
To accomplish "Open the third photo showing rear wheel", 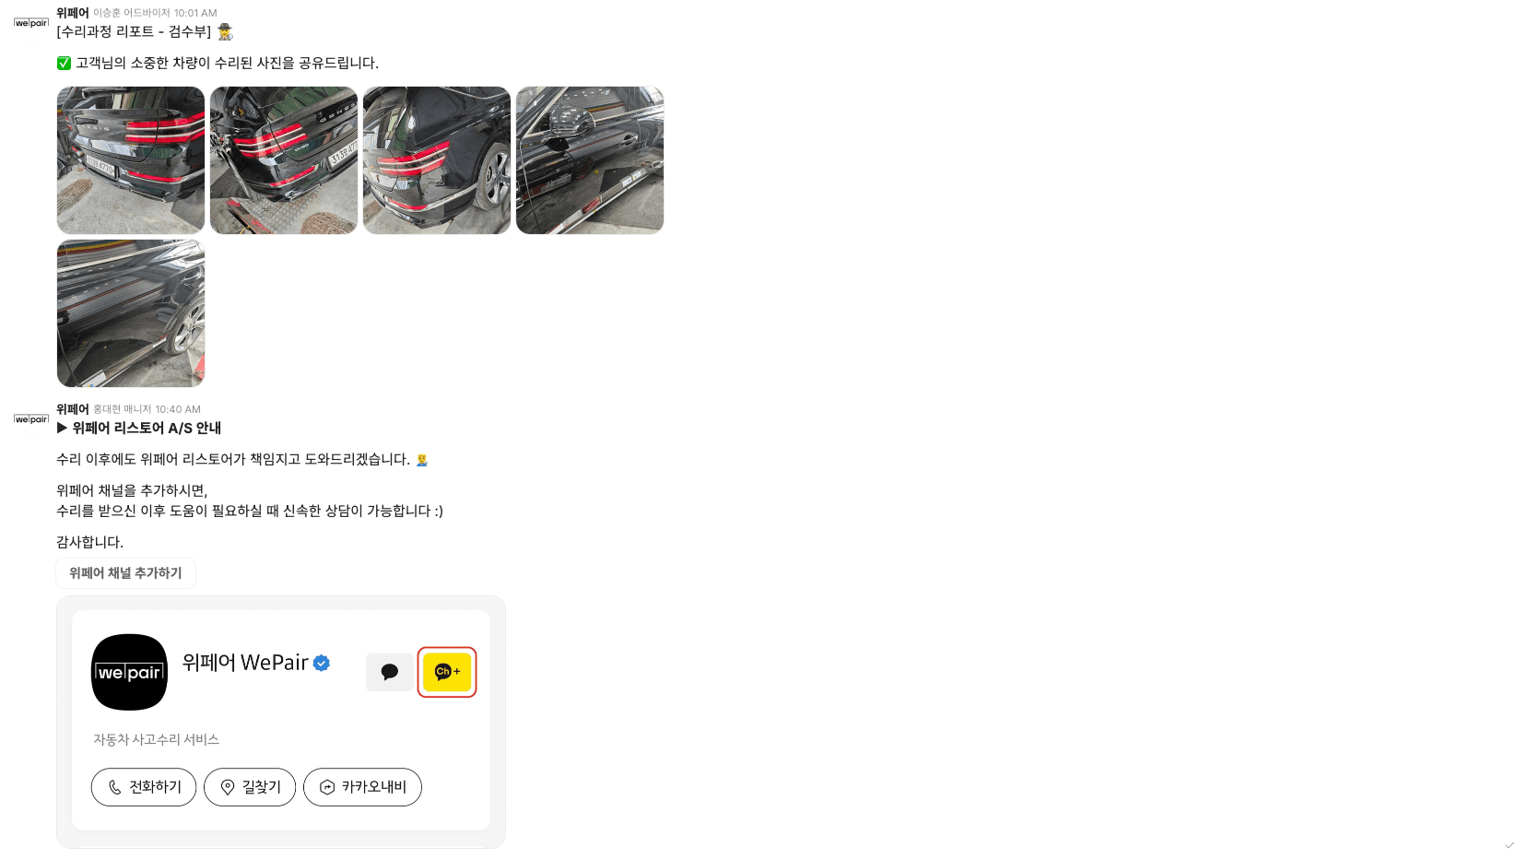I will [x=437, y=160].
